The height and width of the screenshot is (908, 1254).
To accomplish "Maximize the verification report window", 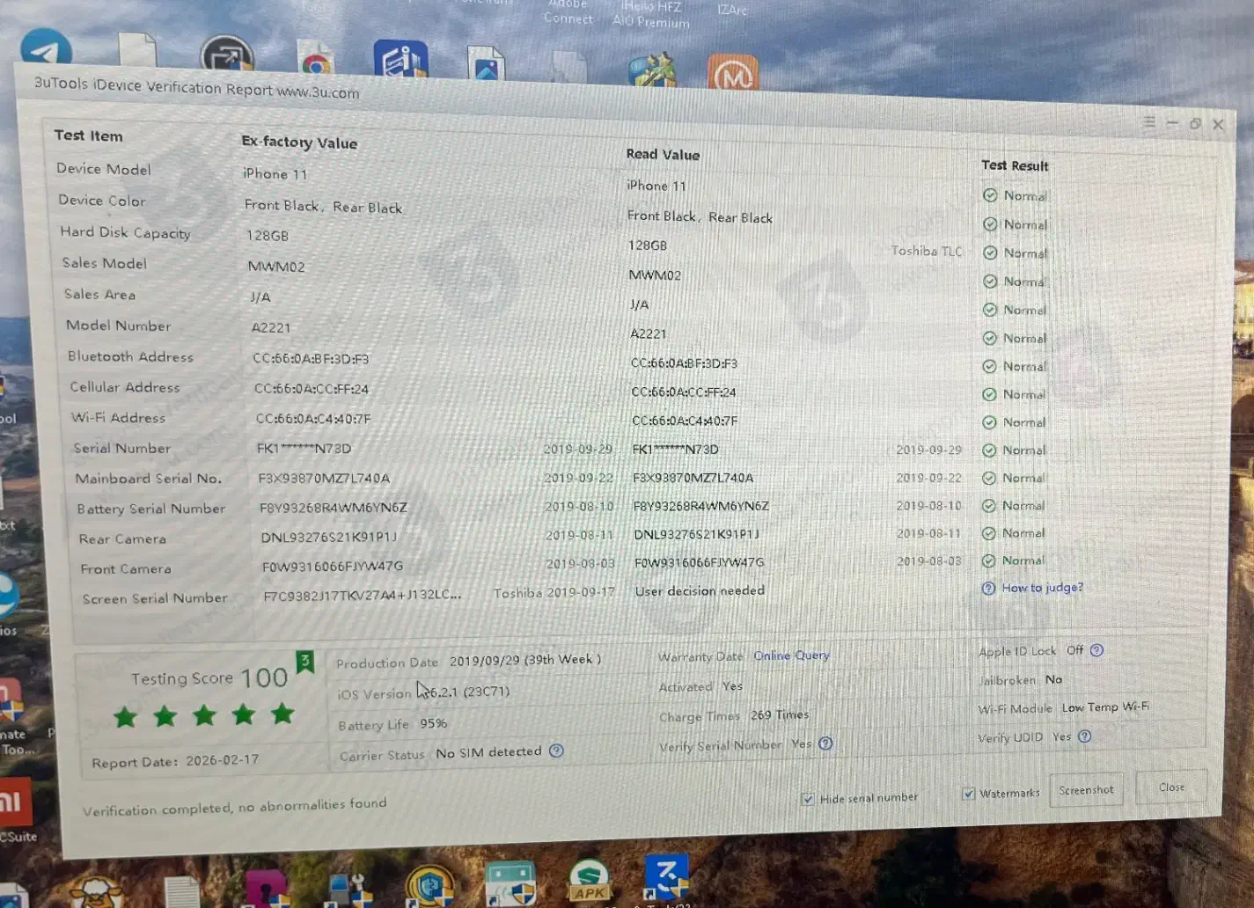I will coord(1195,124).
